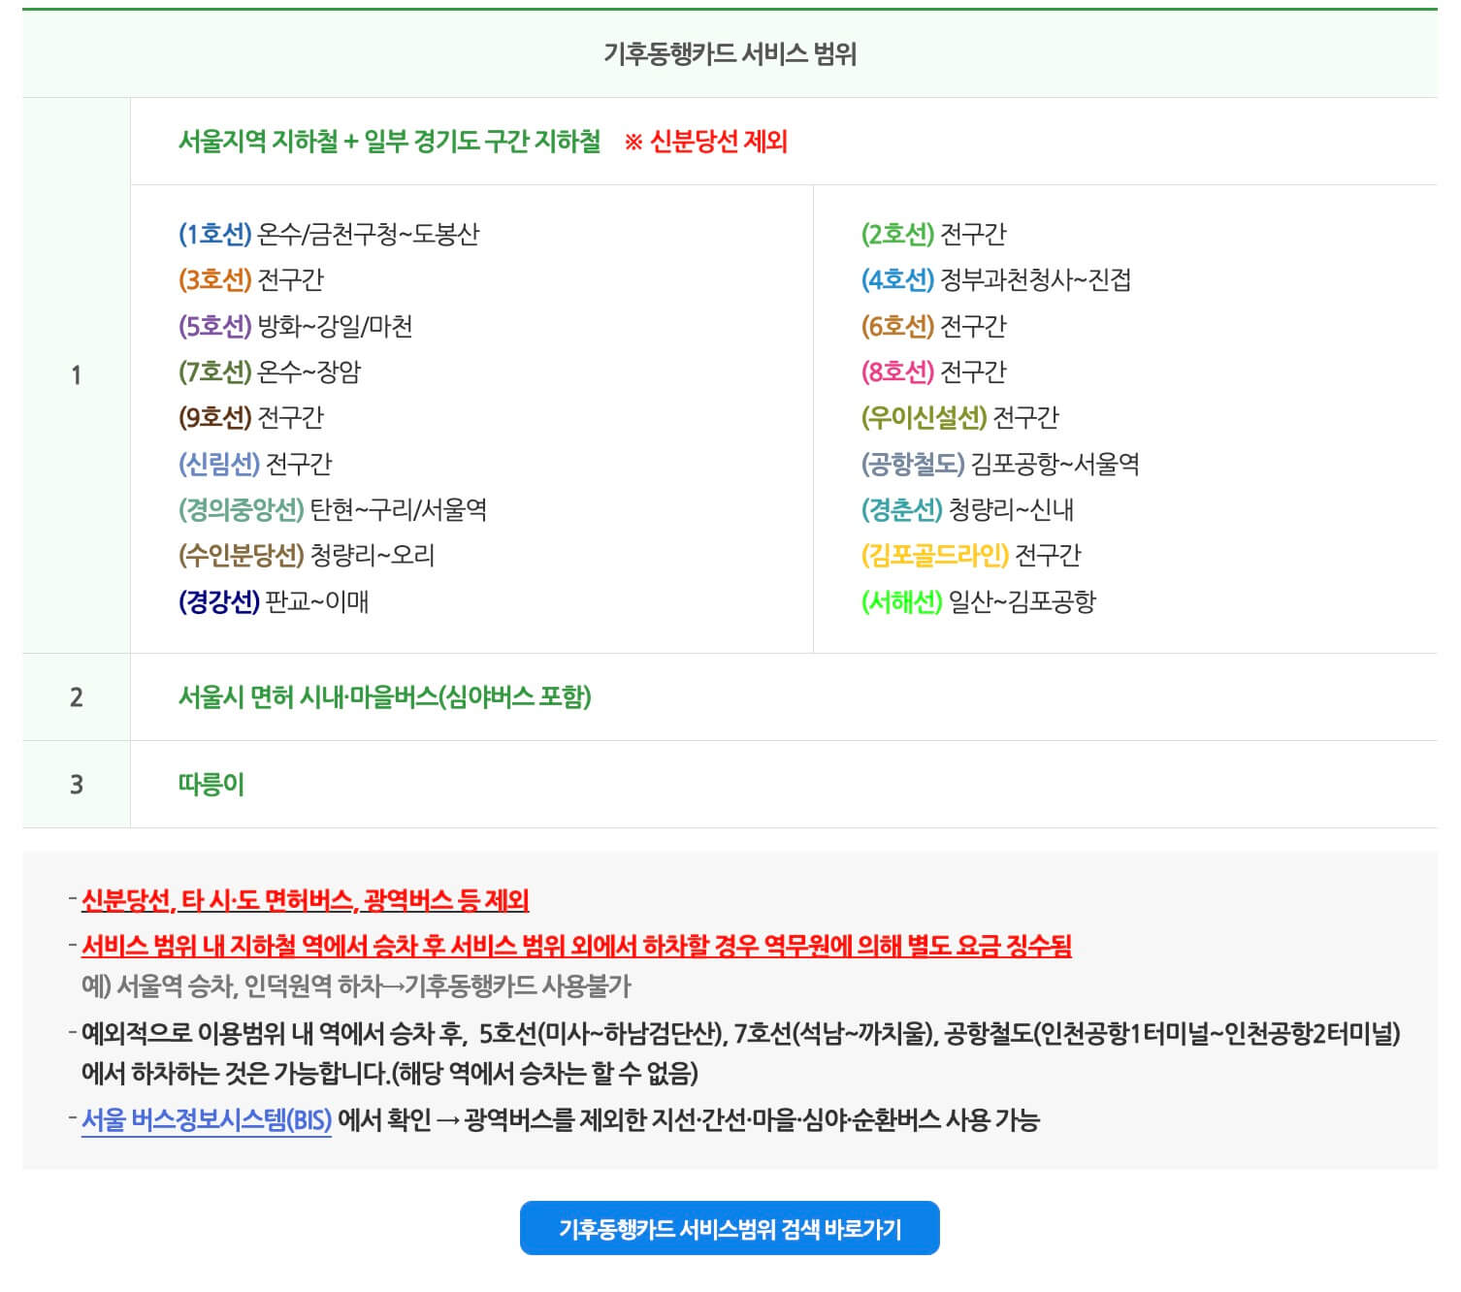This screenshot has width=1461, height=1292.
Task: Select the (경강선) 판교~이매 entry
Action: [x=274, y=601]
